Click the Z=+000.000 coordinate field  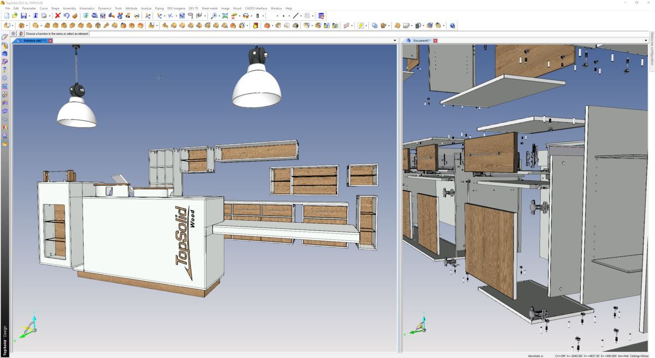(609, 356)
